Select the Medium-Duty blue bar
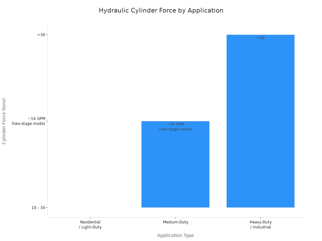This screenshot has width=322, height=241. pos(175,164)
